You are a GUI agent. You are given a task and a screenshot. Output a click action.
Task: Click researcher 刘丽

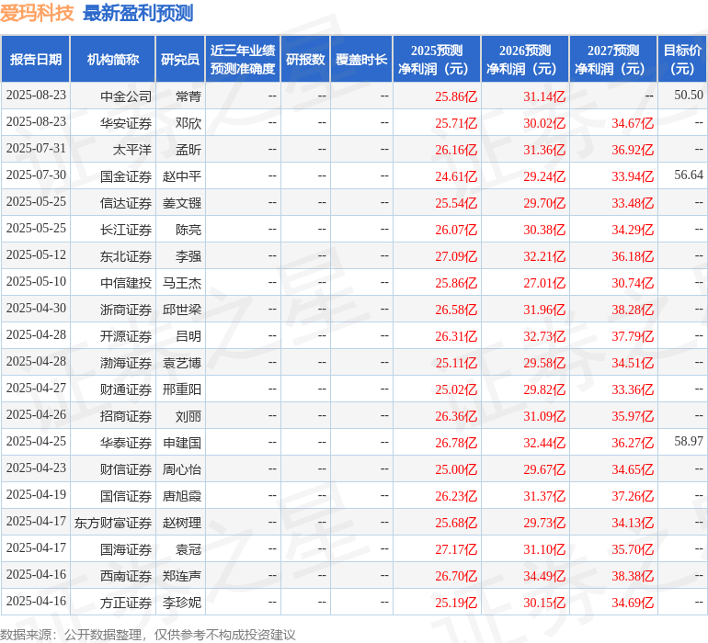188,415
